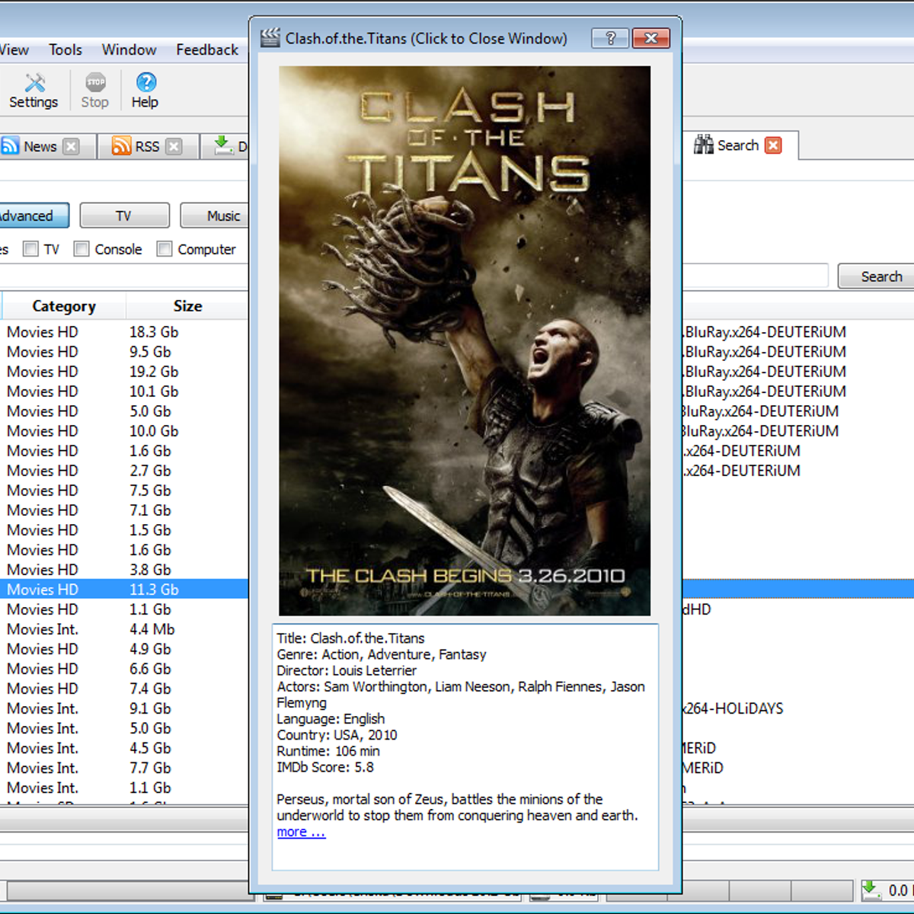The image size is (914, 914).
Task: Select the 10.1 Gb row
Action: point(124,391)
